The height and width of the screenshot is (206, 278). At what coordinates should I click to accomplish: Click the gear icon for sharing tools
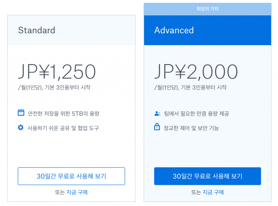pyautogui.click(x=21, y=127)
